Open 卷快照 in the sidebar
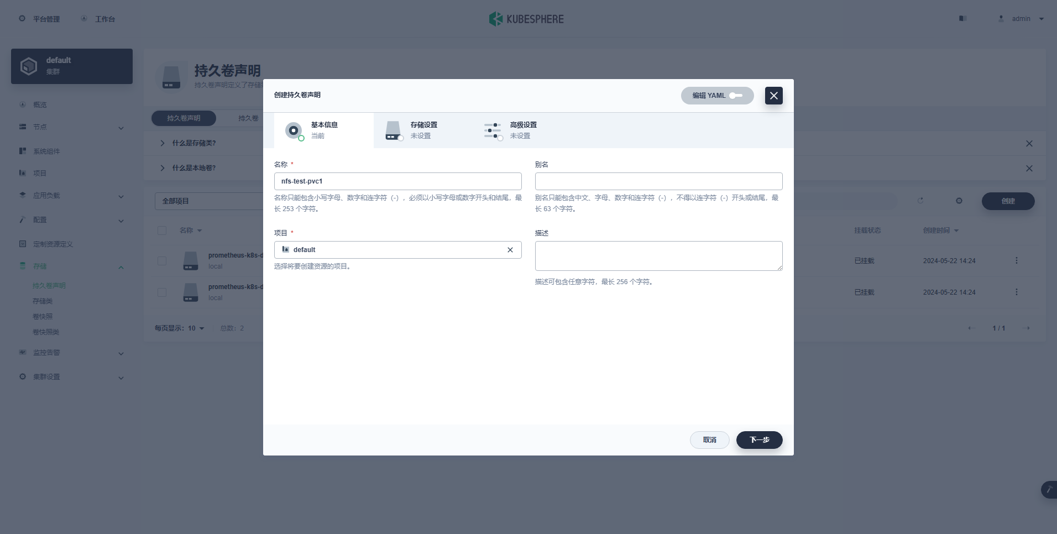Image resolution: width=1057 pixels, height=534 pixels. [43, 317]
